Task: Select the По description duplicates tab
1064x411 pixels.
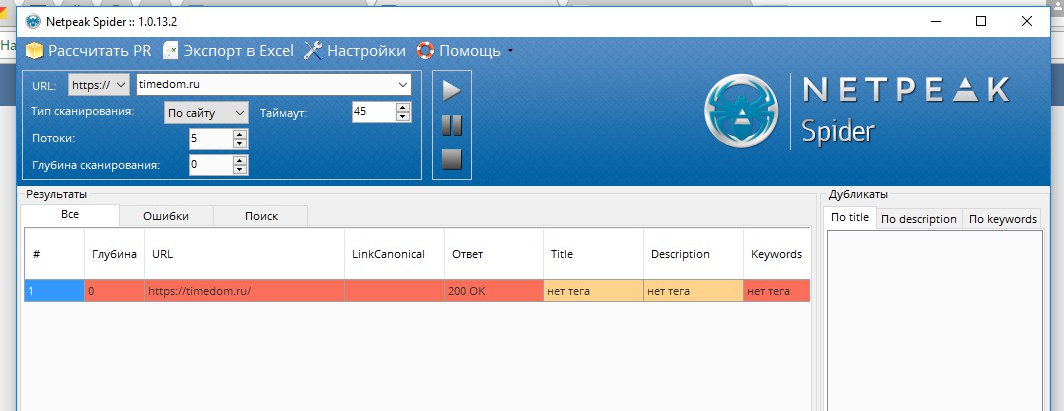Action: coord(919,220)
